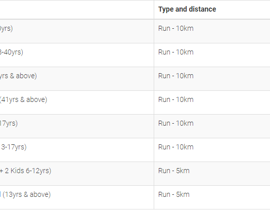Click the '-40yrs)' category text

click(x=12, y=52)
